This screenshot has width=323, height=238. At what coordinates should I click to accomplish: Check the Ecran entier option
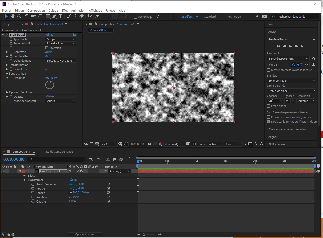268,106
